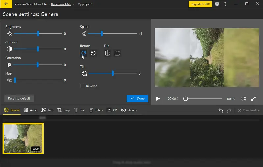The height and width of the screenshot is (167, 263).
Task: Click the yellow back arrow button
Action: click(6, 4)
